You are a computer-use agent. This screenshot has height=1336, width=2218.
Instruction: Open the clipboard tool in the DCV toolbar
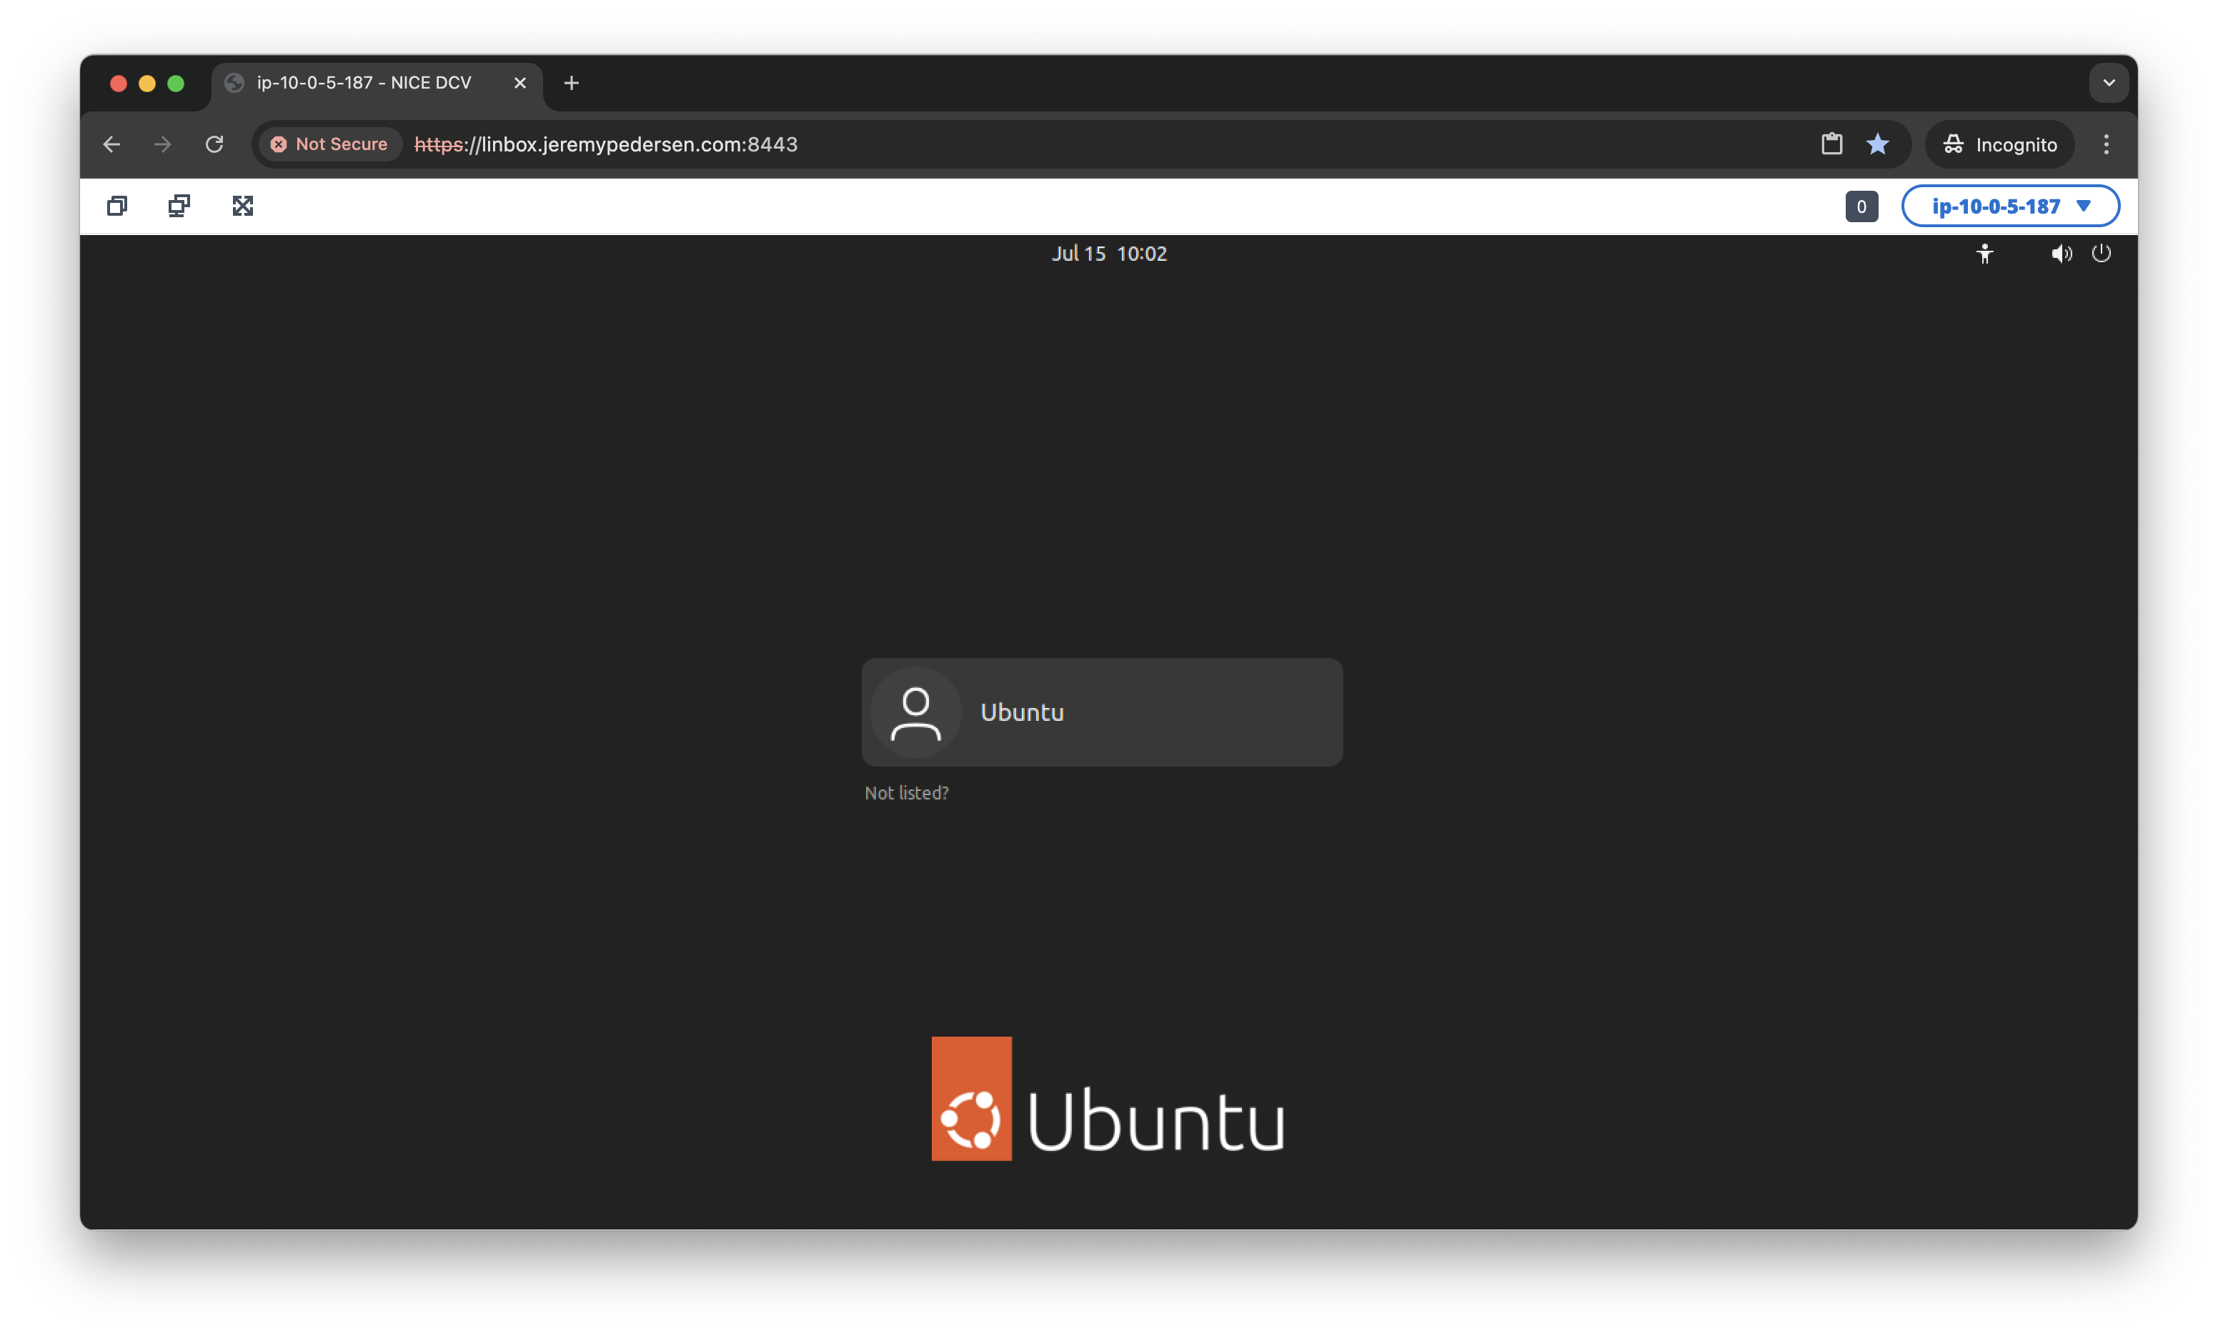click(x=116, y=205)
